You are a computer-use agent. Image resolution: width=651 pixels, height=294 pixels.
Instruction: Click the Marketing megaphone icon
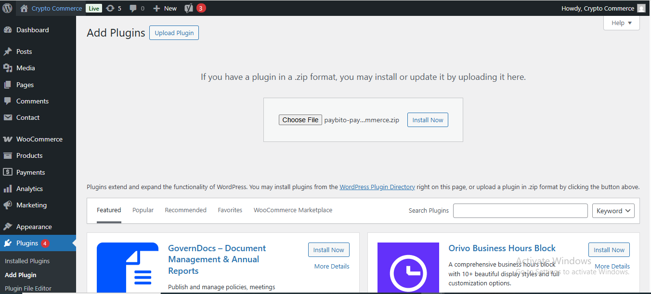tap(8, 205)
